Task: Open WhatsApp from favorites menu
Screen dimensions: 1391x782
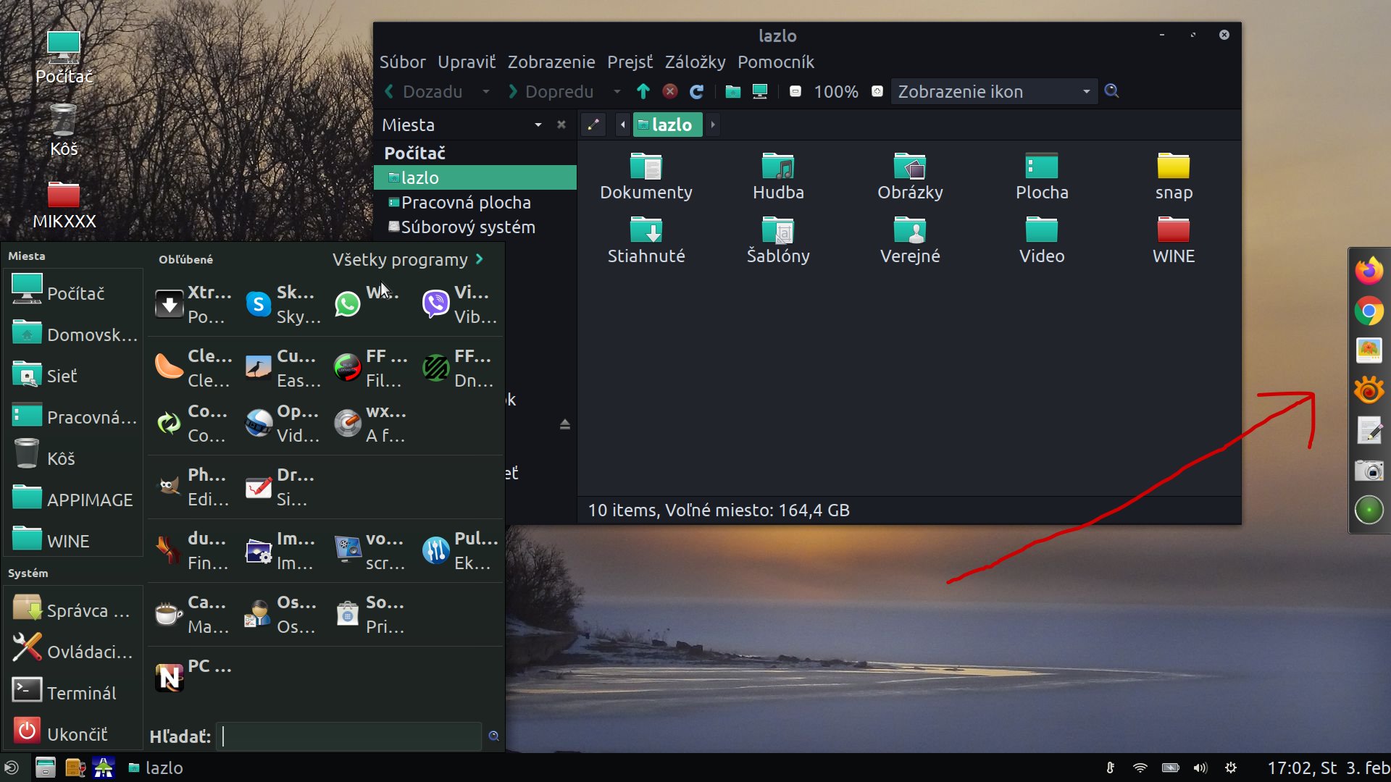Action: [x=348, y=304]
